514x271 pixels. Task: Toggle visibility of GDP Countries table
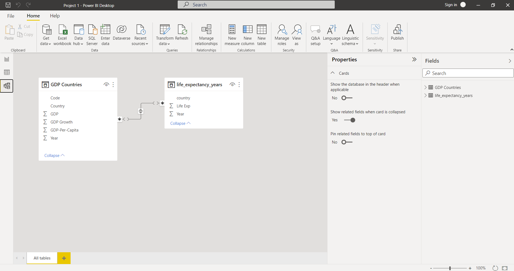tap(106, 85)
